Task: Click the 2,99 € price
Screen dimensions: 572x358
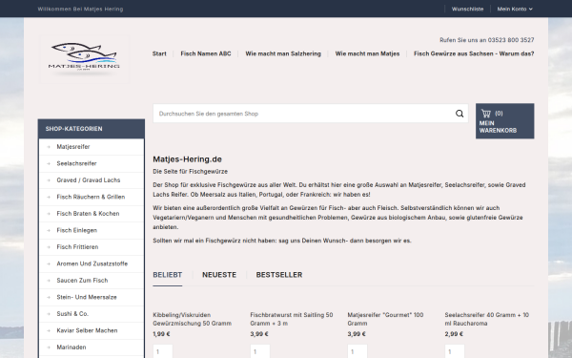Action: [454, 334]
